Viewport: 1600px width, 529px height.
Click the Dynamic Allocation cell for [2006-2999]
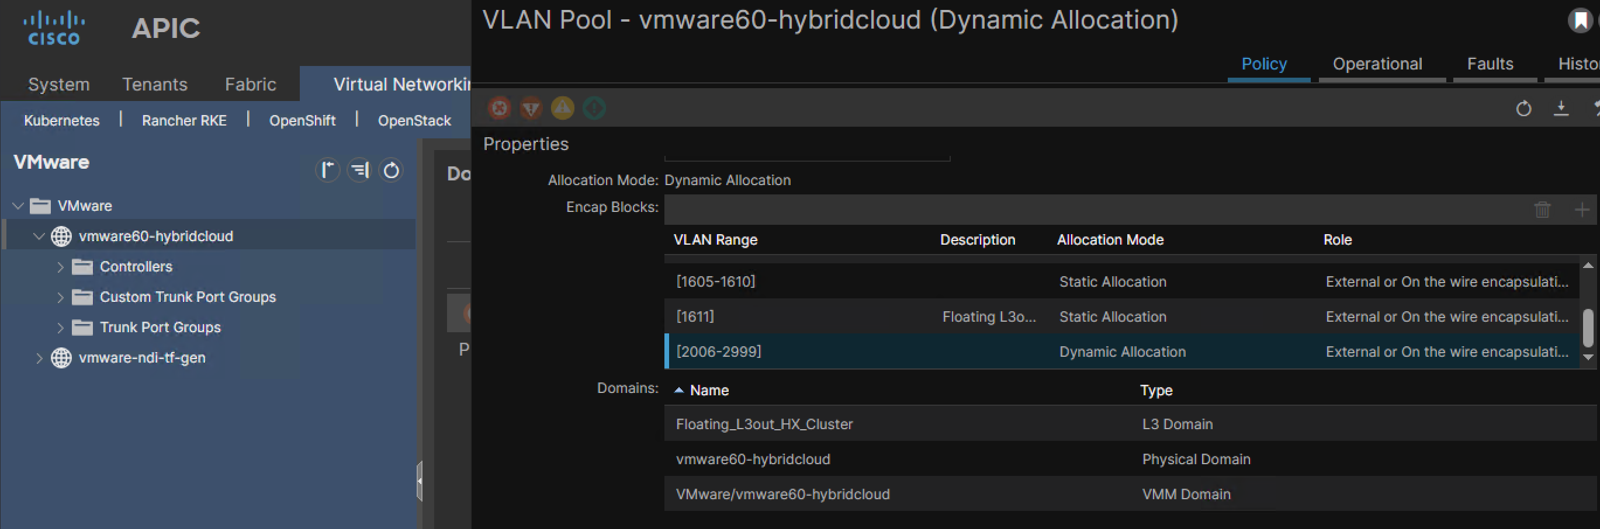coord(1123,351)
